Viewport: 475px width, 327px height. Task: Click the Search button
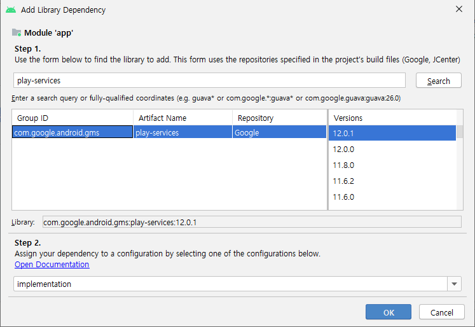(438, 81)
